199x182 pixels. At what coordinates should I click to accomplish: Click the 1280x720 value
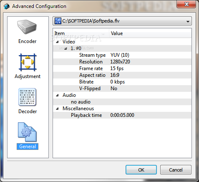[x=120, y=62]
